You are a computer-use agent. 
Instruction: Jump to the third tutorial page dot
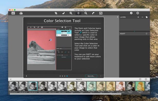pos(65,76)
